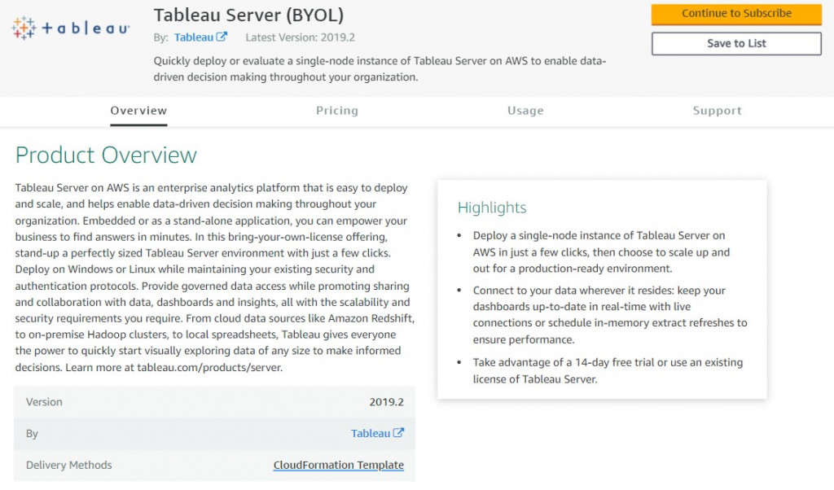The width and height of the screenshot is (834, 490).
Task: Click the Tableau logo image
Action: pos(71,28)
